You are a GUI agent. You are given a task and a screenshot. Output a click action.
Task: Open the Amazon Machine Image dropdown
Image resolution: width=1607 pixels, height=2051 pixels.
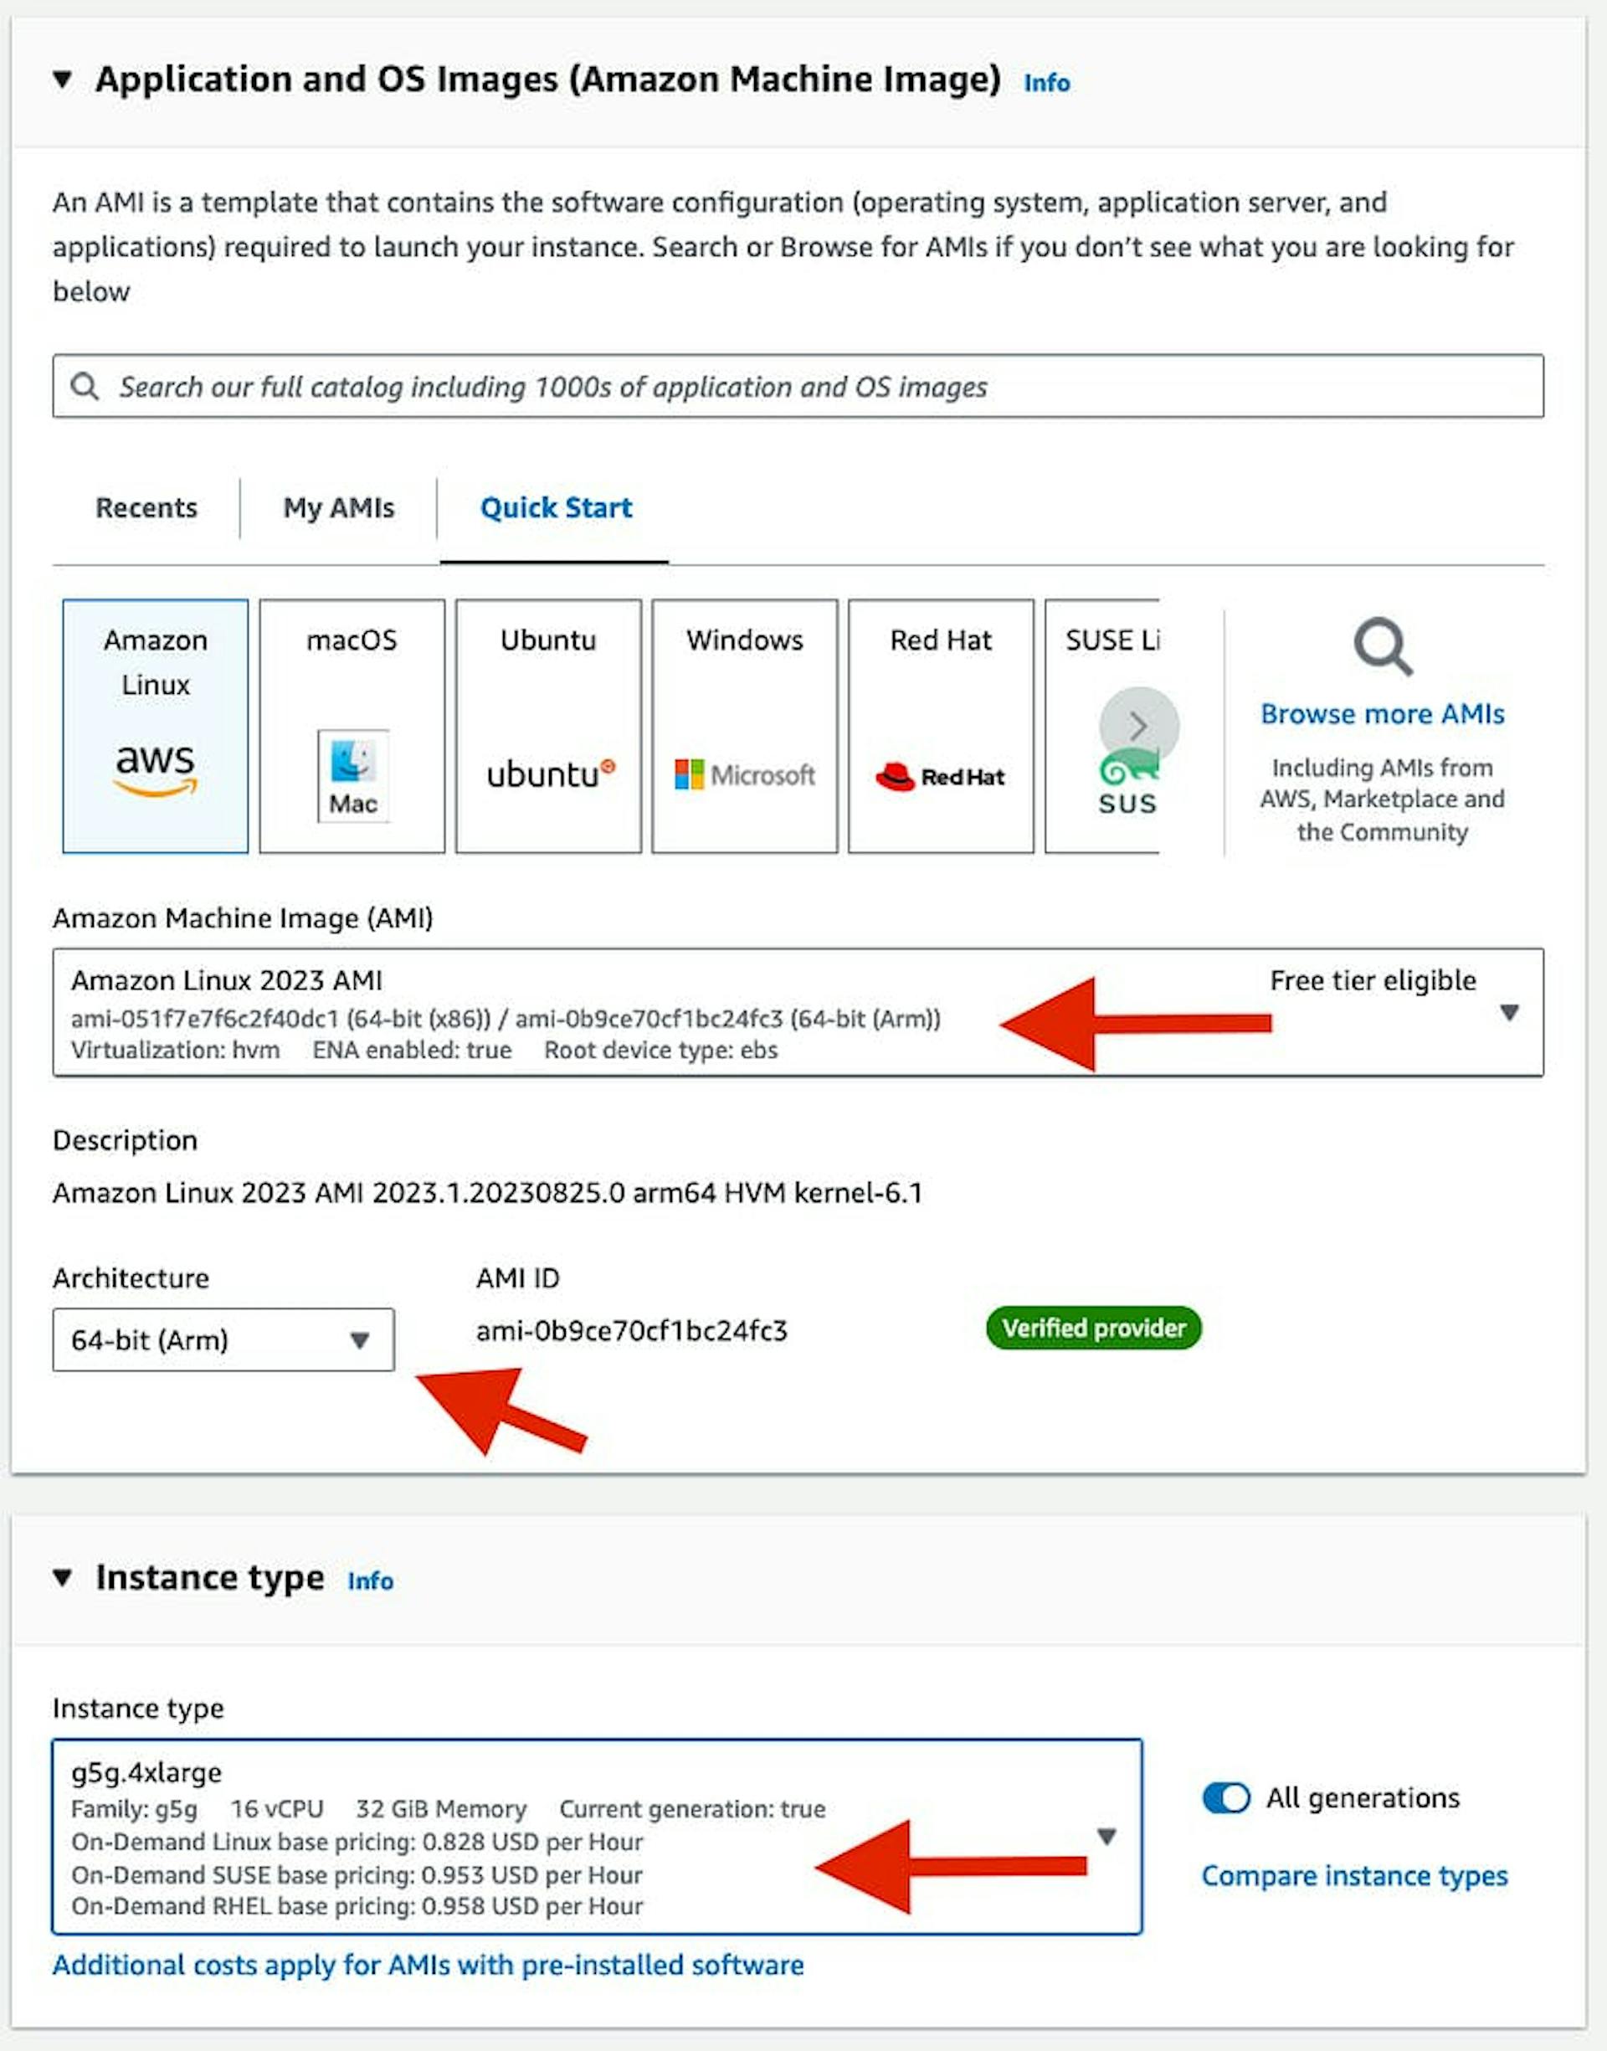pyautogui.click(x=798, y=1012)
